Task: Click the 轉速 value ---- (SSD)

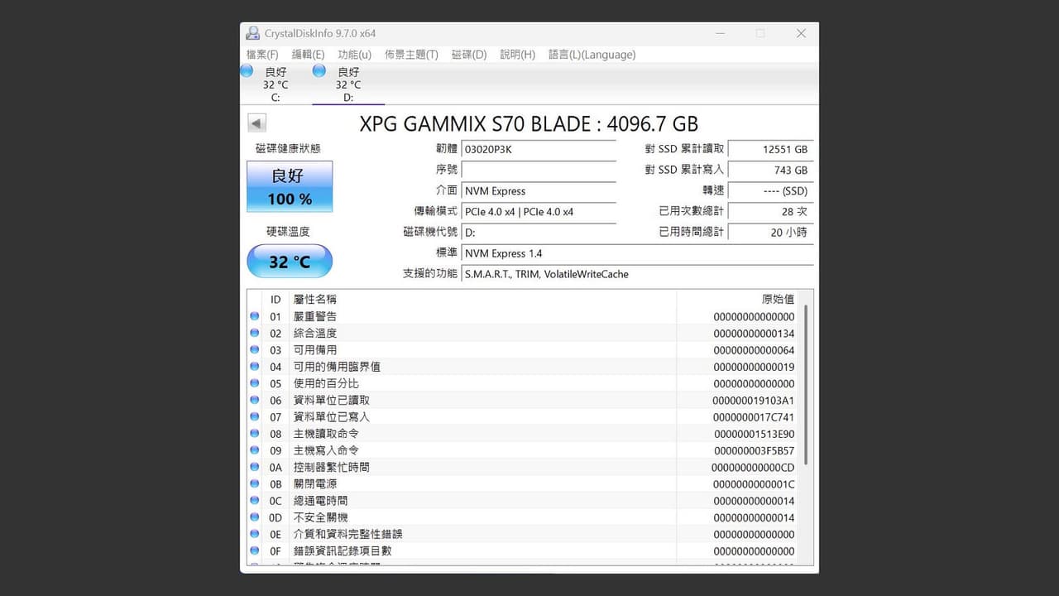Action: tap(771, 190)
